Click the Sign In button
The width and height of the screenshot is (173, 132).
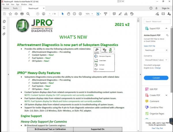(x=166, y=8)
